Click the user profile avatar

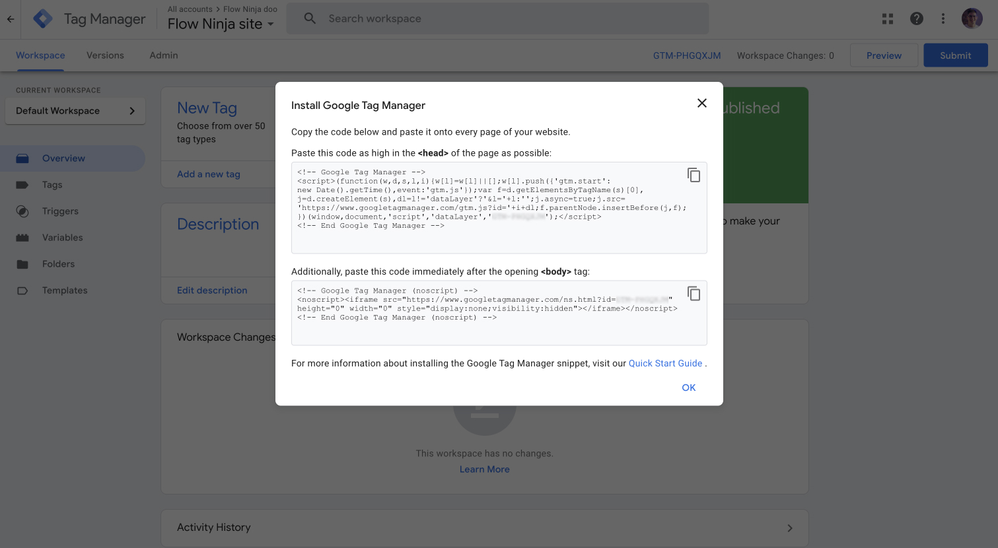click(972, 19)
